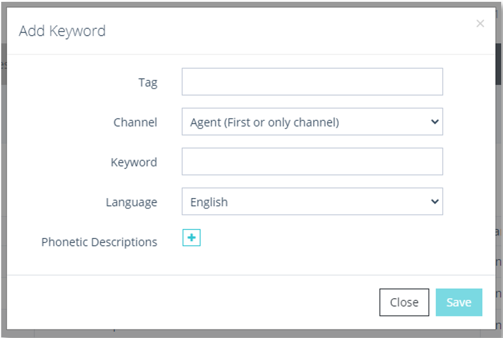503x338 pixels.
Task: Click the Keyword field label
Action: (x=134, y=163)
